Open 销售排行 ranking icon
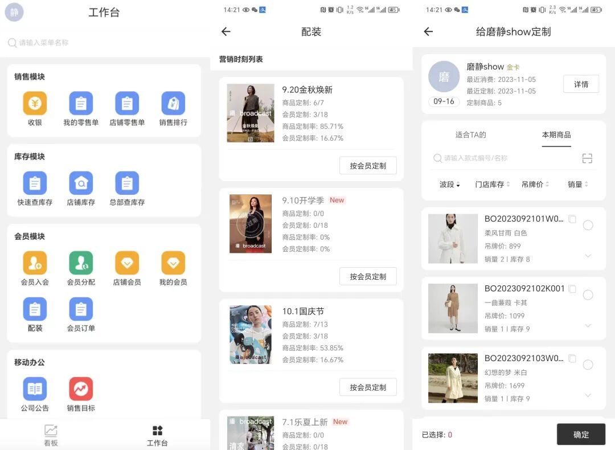This screenshot has width=615, height=450. (173, 103)
